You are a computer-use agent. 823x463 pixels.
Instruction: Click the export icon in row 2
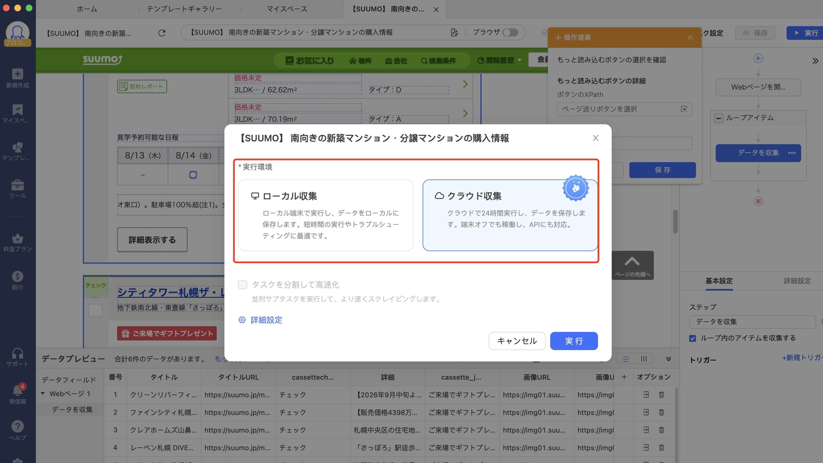pos(646,412)
